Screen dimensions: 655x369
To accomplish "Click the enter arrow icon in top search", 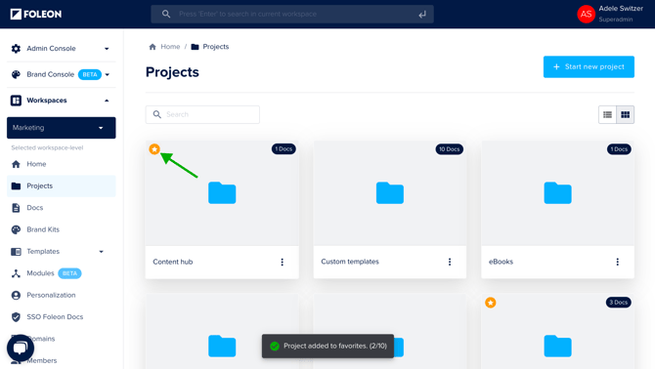I will click(422, 15).
